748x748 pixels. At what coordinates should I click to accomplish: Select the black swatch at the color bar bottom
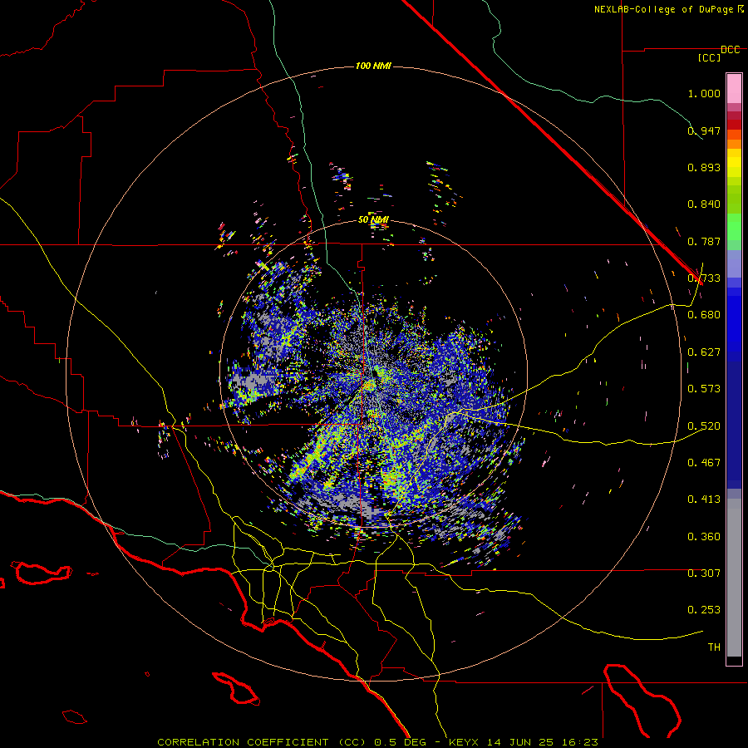[x=734, y=660]
